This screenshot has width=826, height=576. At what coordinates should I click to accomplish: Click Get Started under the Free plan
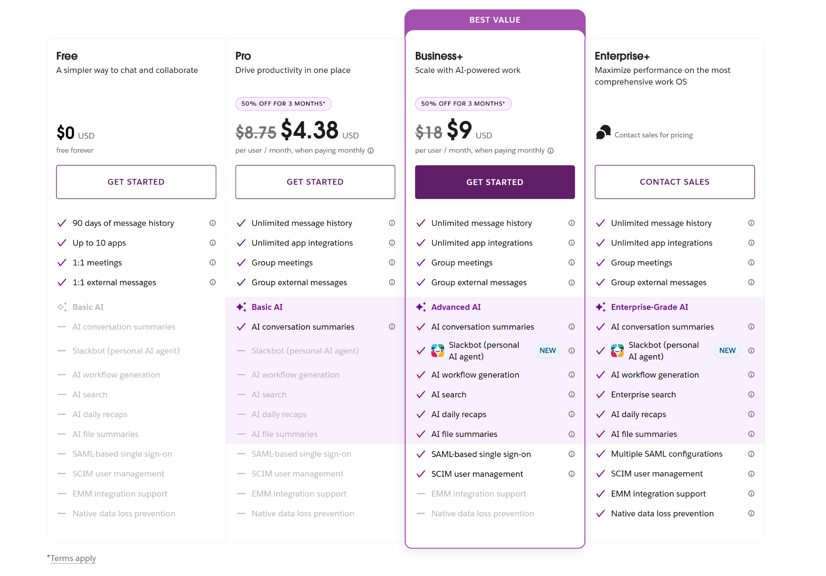[136, 182]
